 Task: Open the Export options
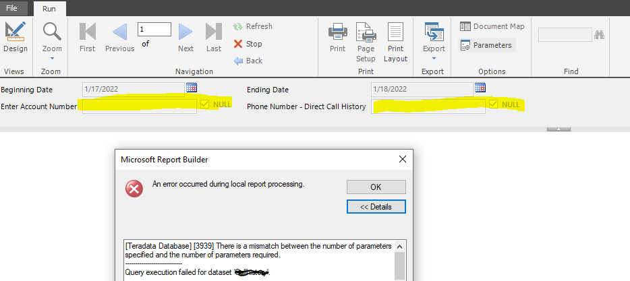(434, 37)
